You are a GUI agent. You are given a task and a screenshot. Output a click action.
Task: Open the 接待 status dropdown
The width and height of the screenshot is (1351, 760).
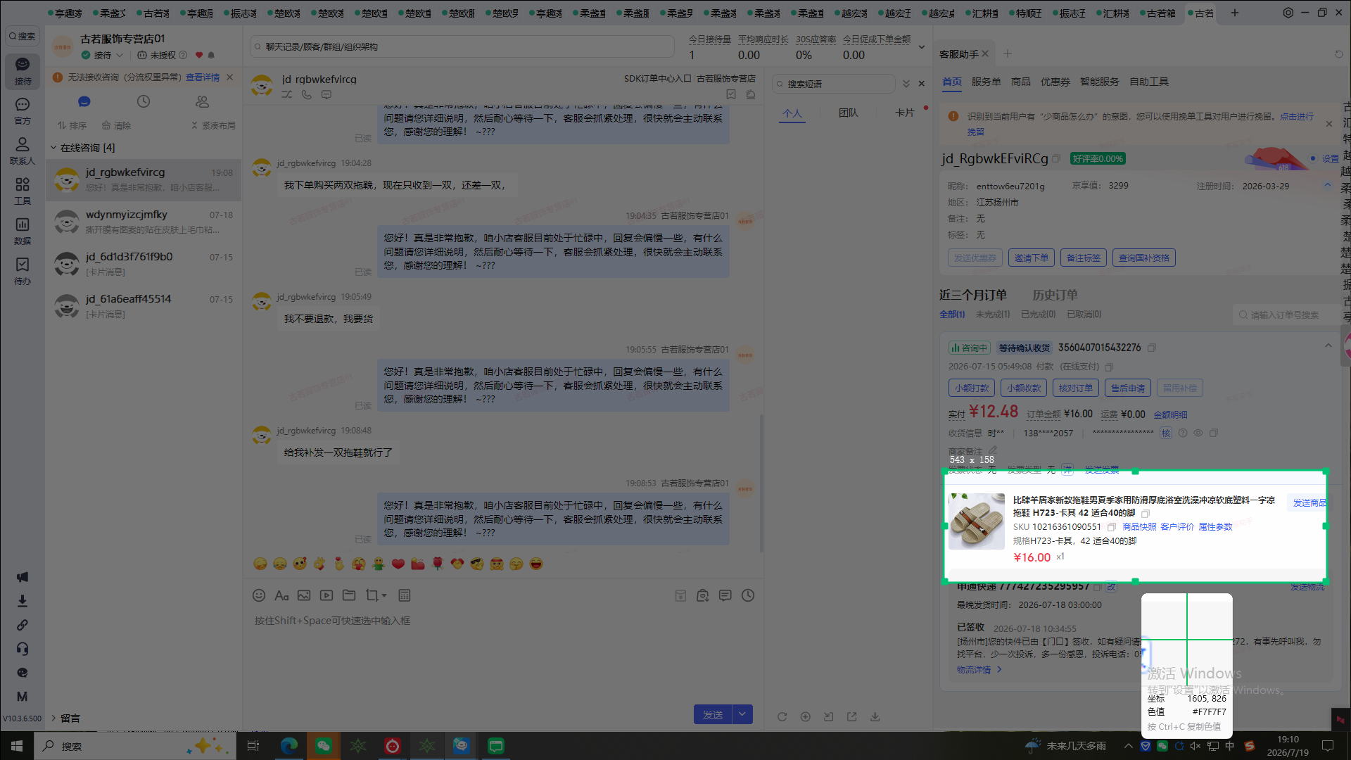coord(103,55)
